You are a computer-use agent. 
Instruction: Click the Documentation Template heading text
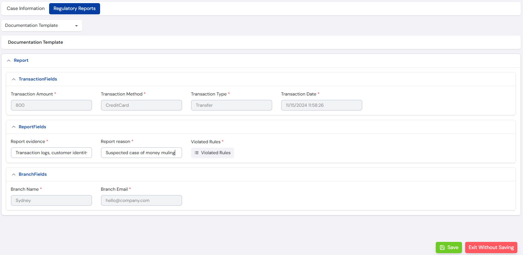pyautogui.click(x=35, y=42)
